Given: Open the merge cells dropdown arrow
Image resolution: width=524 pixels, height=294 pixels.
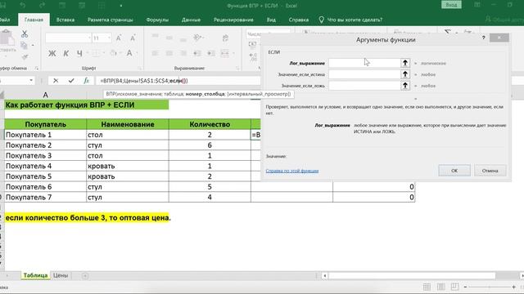Looking at the screenshot, I should point(233,53).
